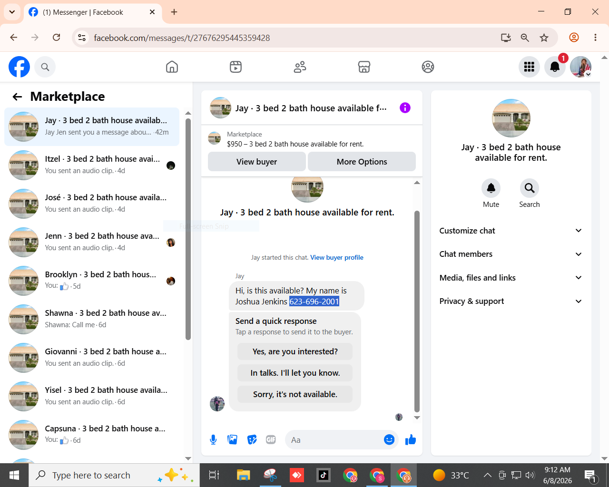The image size is (609, 487).
Task: Reload the page
Action: point(56,38)
